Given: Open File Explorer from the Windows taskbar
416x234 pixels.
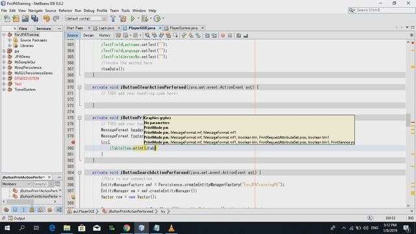Looking at the screenshot, I should 67,228.
